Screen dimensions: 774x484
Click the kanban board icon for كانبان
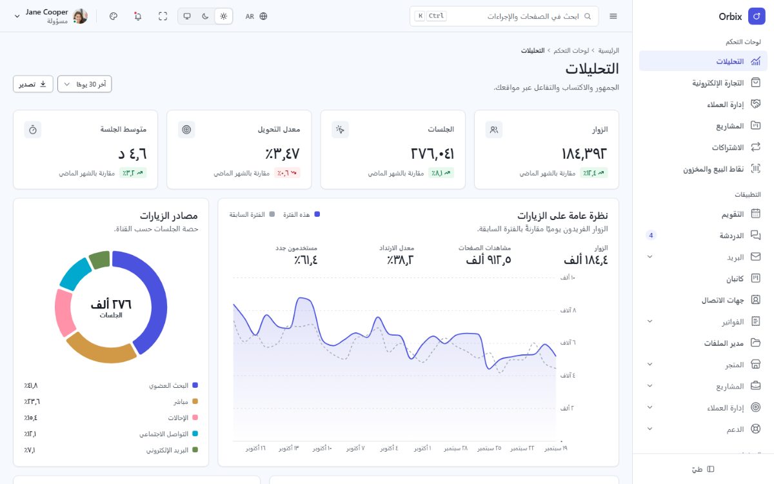pos(756,279)
